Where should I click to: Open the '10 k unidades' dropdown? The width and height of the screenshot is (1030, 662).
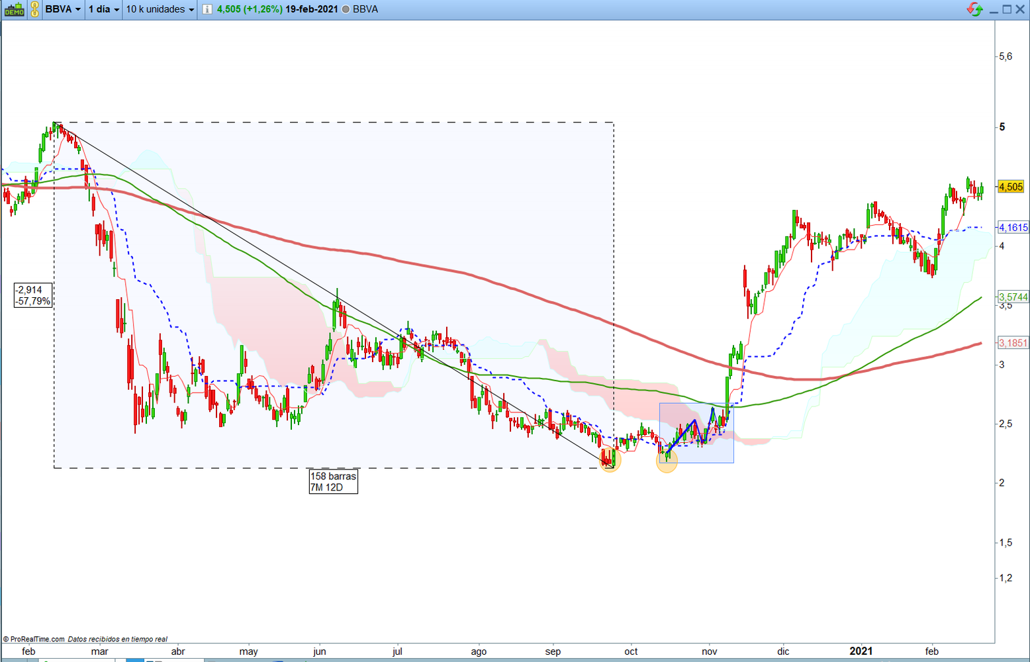[x=160, y=9]
